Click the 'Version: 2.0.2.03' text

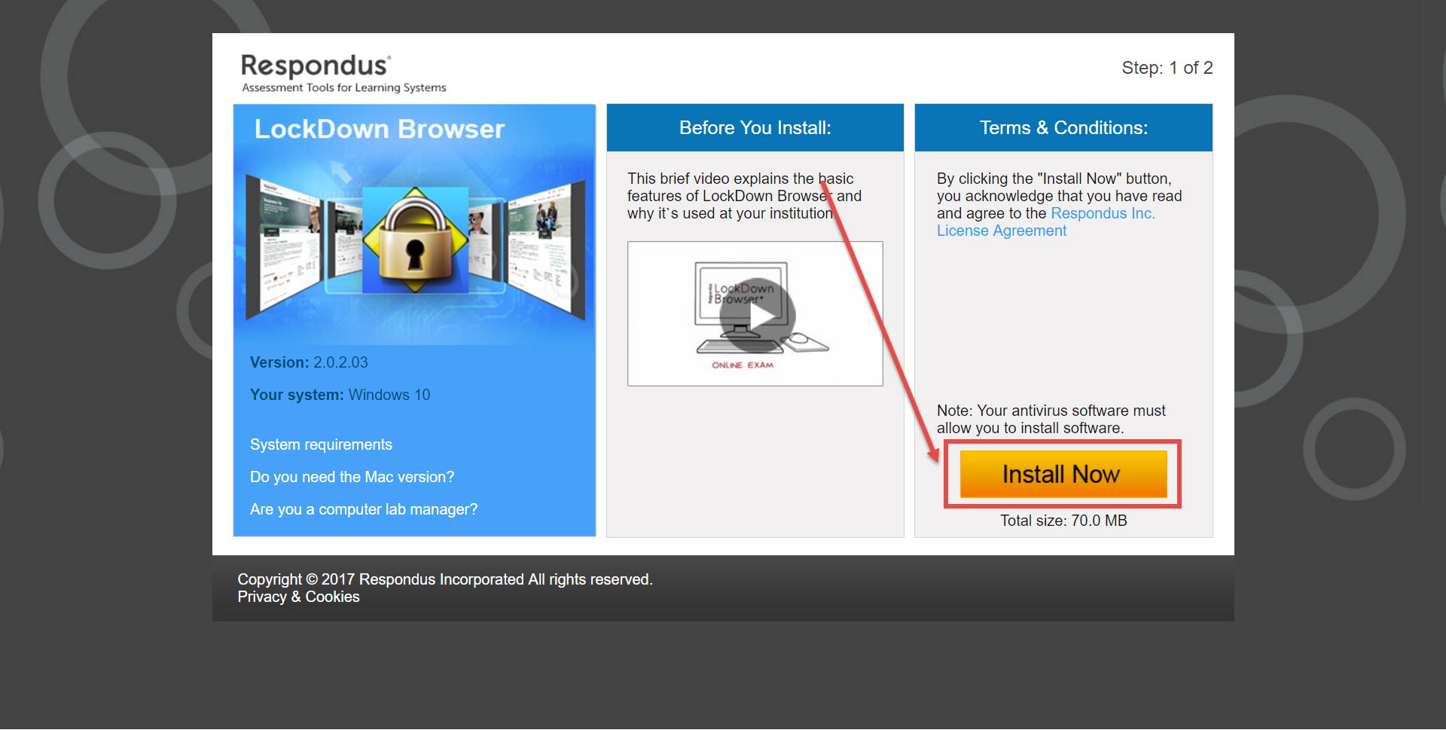tap(309, 362)
